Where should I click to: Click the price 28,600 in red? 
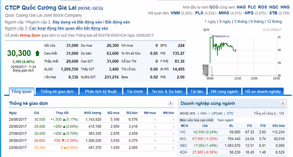pyautogui.click(x=40, y=140)
